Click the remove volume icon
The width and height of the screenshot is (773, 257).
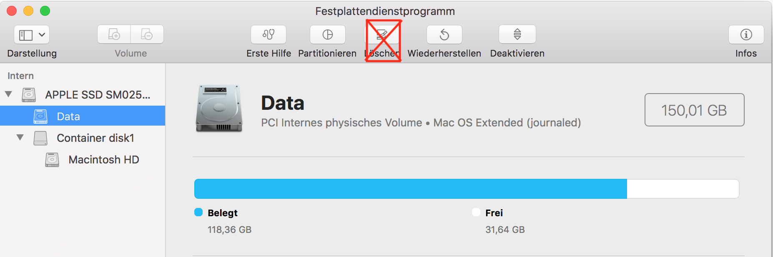(x=147, y=35)
